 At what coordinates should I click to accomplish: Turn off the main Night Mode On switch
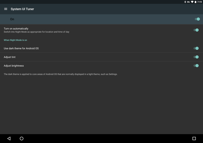(x=197, y=19)
